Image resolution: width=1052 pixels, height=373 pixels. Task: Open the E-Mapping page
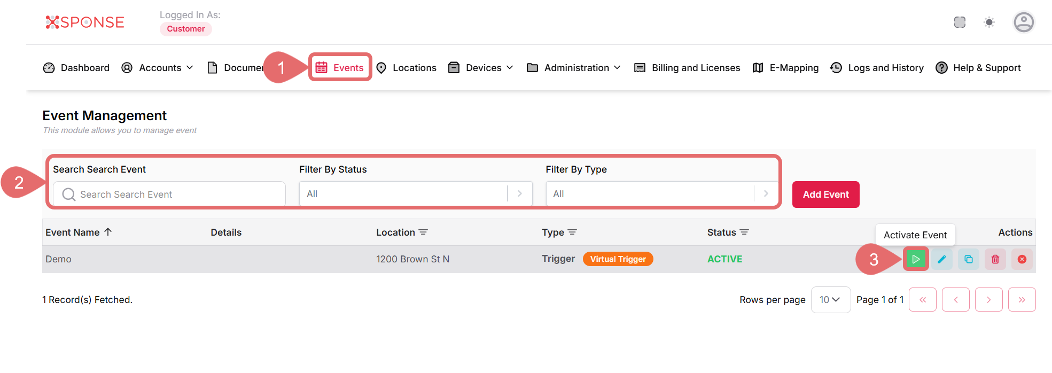(786, 68)
